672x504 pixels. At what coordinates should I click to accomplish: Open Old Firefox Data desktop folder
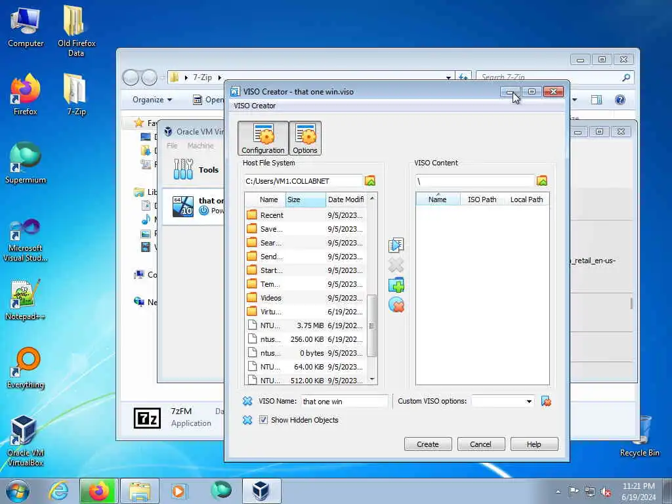click(76, 31)
